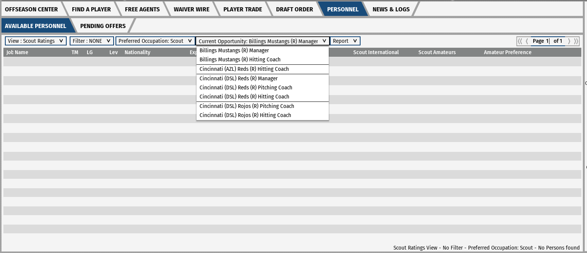587x253 pixels.
Task: Switch to the Pending Offers tab
Action: click(103, 26)
